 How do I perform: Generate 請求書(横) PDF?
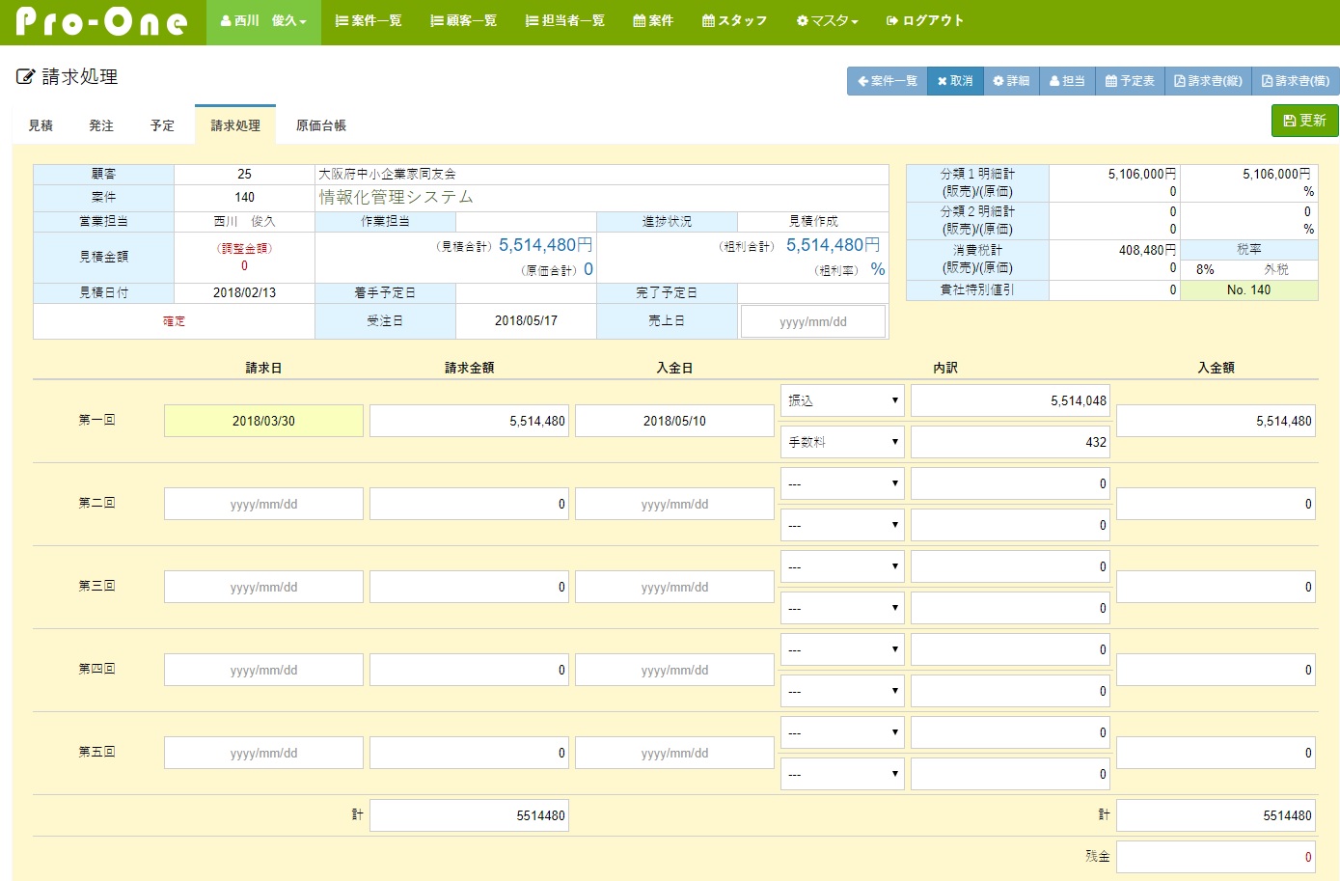pos(1296,81)
